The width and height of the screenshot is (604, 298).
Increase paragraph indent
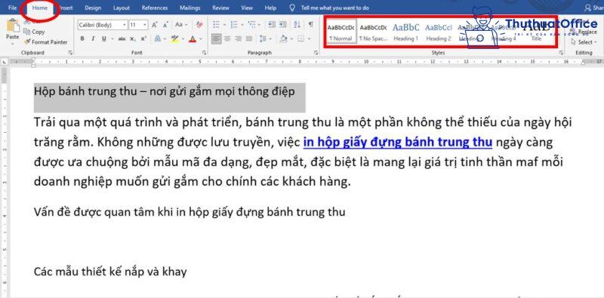[283, 25]
